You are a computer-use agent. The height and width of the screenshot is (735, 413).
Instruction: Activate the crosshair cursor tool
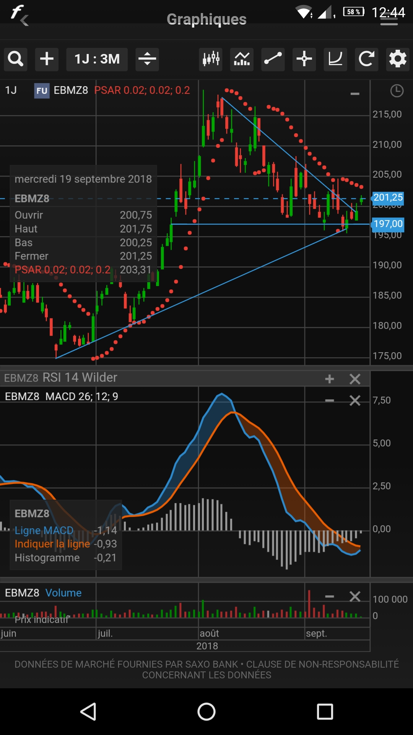coord(304,59)
